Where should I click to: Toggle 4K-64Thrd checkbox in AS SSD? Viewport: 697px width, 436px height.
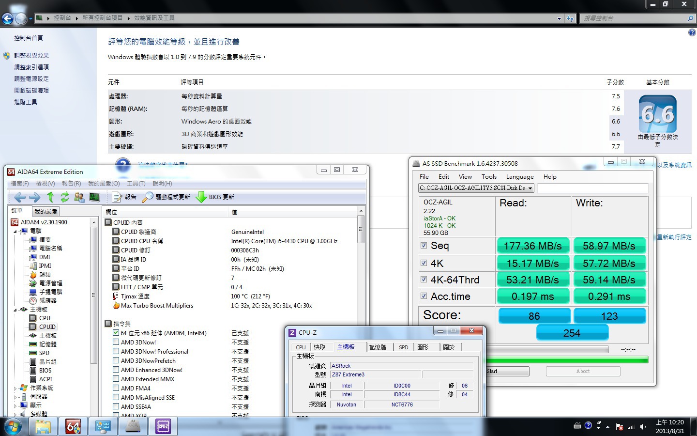coord(424,280)
